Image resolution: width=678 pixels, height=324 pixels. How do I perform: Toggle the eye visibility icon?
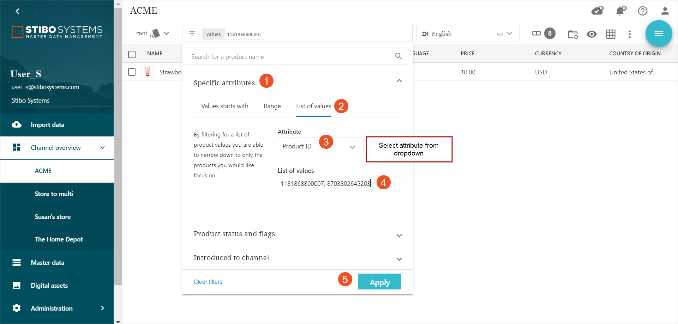tap(592, 34)
